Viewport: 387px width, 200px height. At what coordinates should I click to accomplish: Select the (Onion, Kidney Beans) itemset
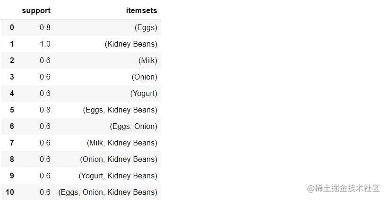tap(119, 159)
